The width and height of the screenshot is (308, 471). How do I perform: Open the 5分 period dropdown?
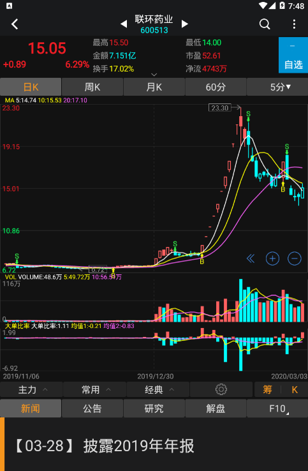coord(277,87)
